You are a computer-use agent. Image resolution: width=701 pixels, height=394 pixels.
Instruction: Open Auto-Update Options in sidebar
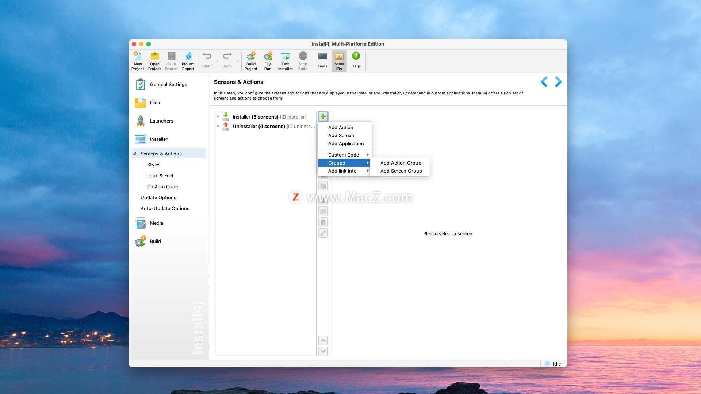coord(165,208)
